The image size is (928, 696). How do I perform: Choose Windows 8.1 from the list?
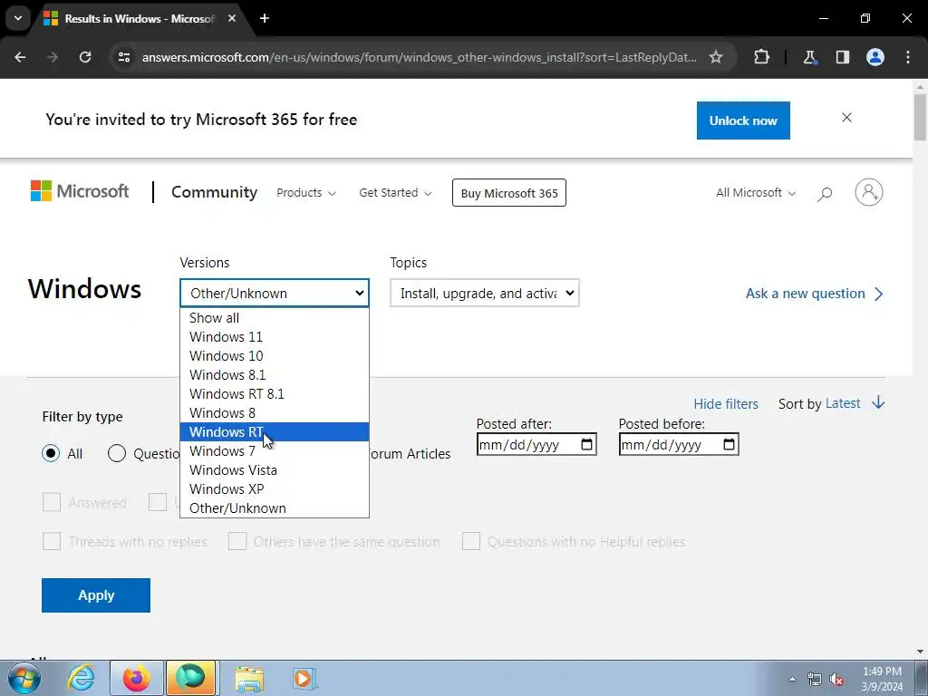275,374
